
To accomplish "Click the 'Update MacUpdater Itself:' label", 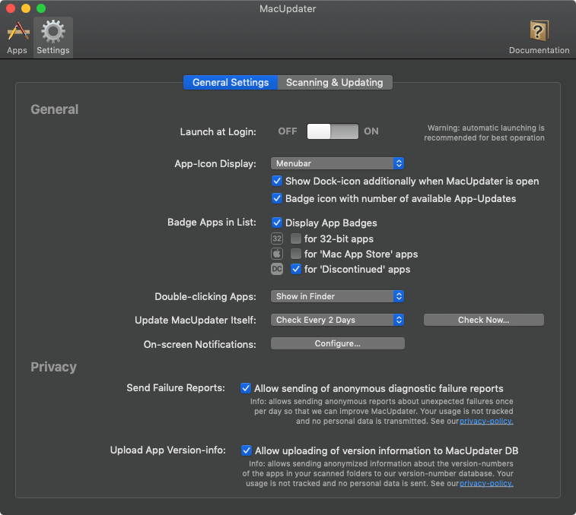I will [x=196, y=321].
